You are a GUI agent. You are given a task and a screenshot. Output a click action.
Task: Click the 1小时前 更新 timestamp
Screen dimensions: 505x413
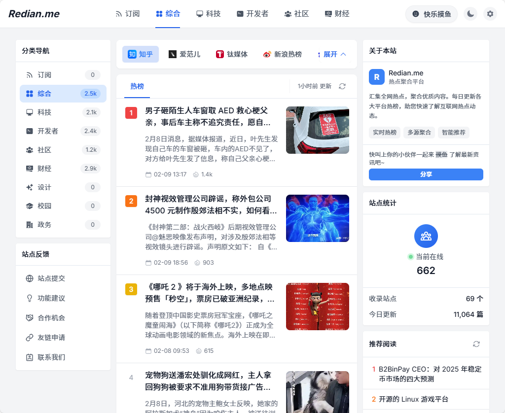point(314,86)
